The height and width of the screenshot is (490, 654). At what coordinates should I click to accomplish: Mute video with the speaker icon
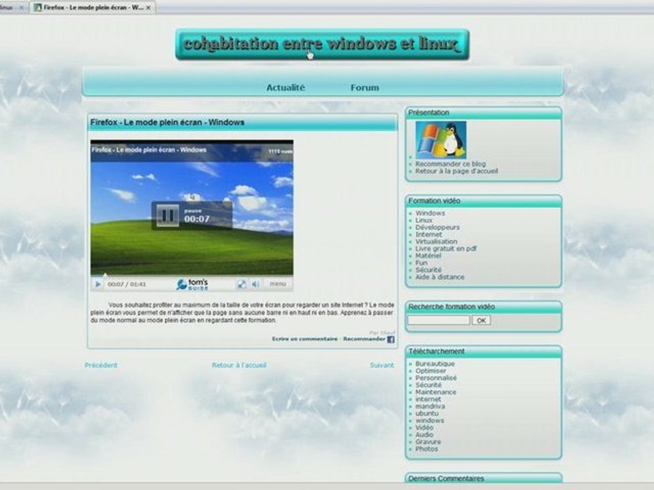click(255, 284)
